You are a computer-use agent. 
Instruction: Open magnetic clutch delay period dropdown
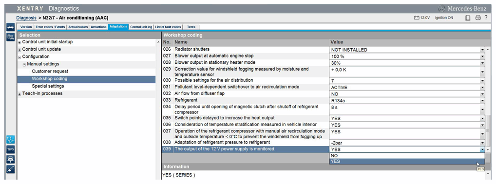tap(482, 110)
